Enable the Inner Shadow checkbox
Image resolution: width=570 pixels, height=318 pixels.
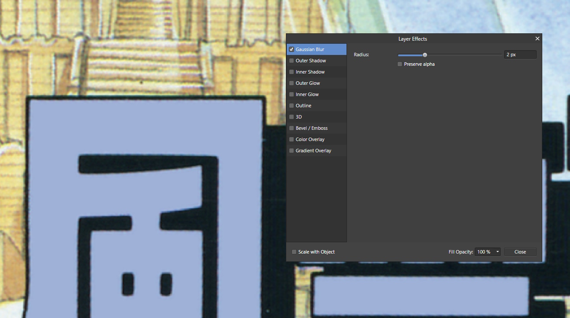pos(291,72)
